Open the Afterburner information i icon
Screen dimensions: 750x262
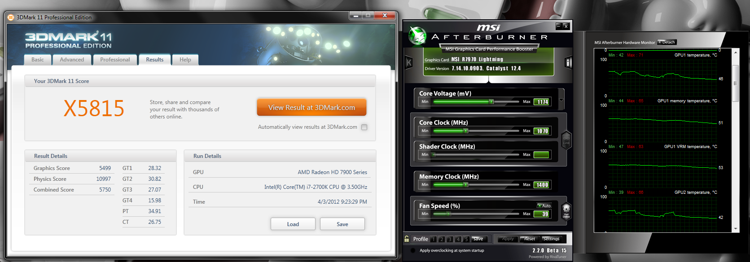[x=568, y=63]
